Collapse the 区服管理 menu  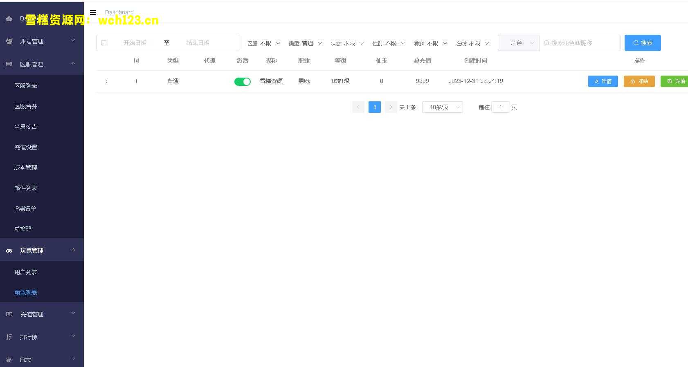click(42, 64)
